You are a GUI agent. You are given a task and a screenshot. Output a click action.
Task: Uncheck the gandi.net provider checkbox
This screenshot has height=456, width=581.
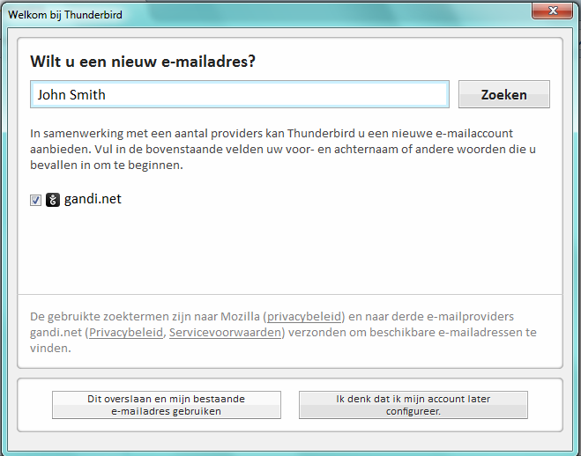click(x=35, y=200)
